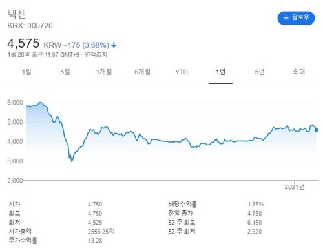This screenshot has height=251, width=323.
Task: Switch to the 6개월 tab
Action: coord(142,72)
